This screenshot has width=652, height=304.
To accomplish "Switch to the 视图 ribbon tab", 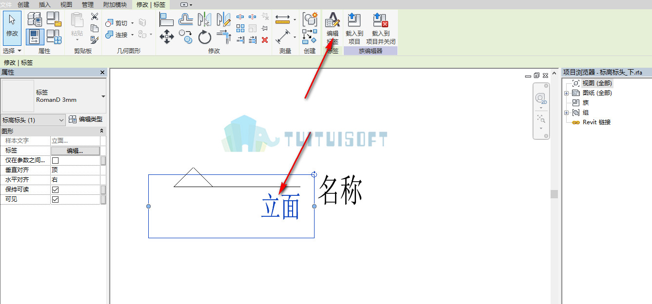I will click(66, 4).
